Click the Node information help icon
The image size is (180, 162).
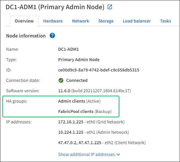pyautogui.click(x=52, y=36)
